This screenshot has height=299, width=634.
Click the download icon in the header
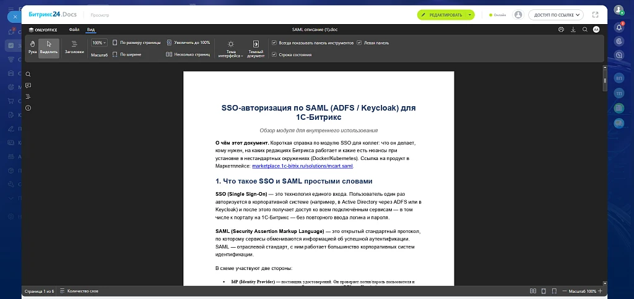[573, 30]
